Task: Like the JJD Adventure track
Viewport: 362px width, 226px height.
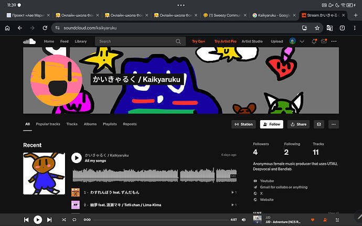Action: (313, 220)
